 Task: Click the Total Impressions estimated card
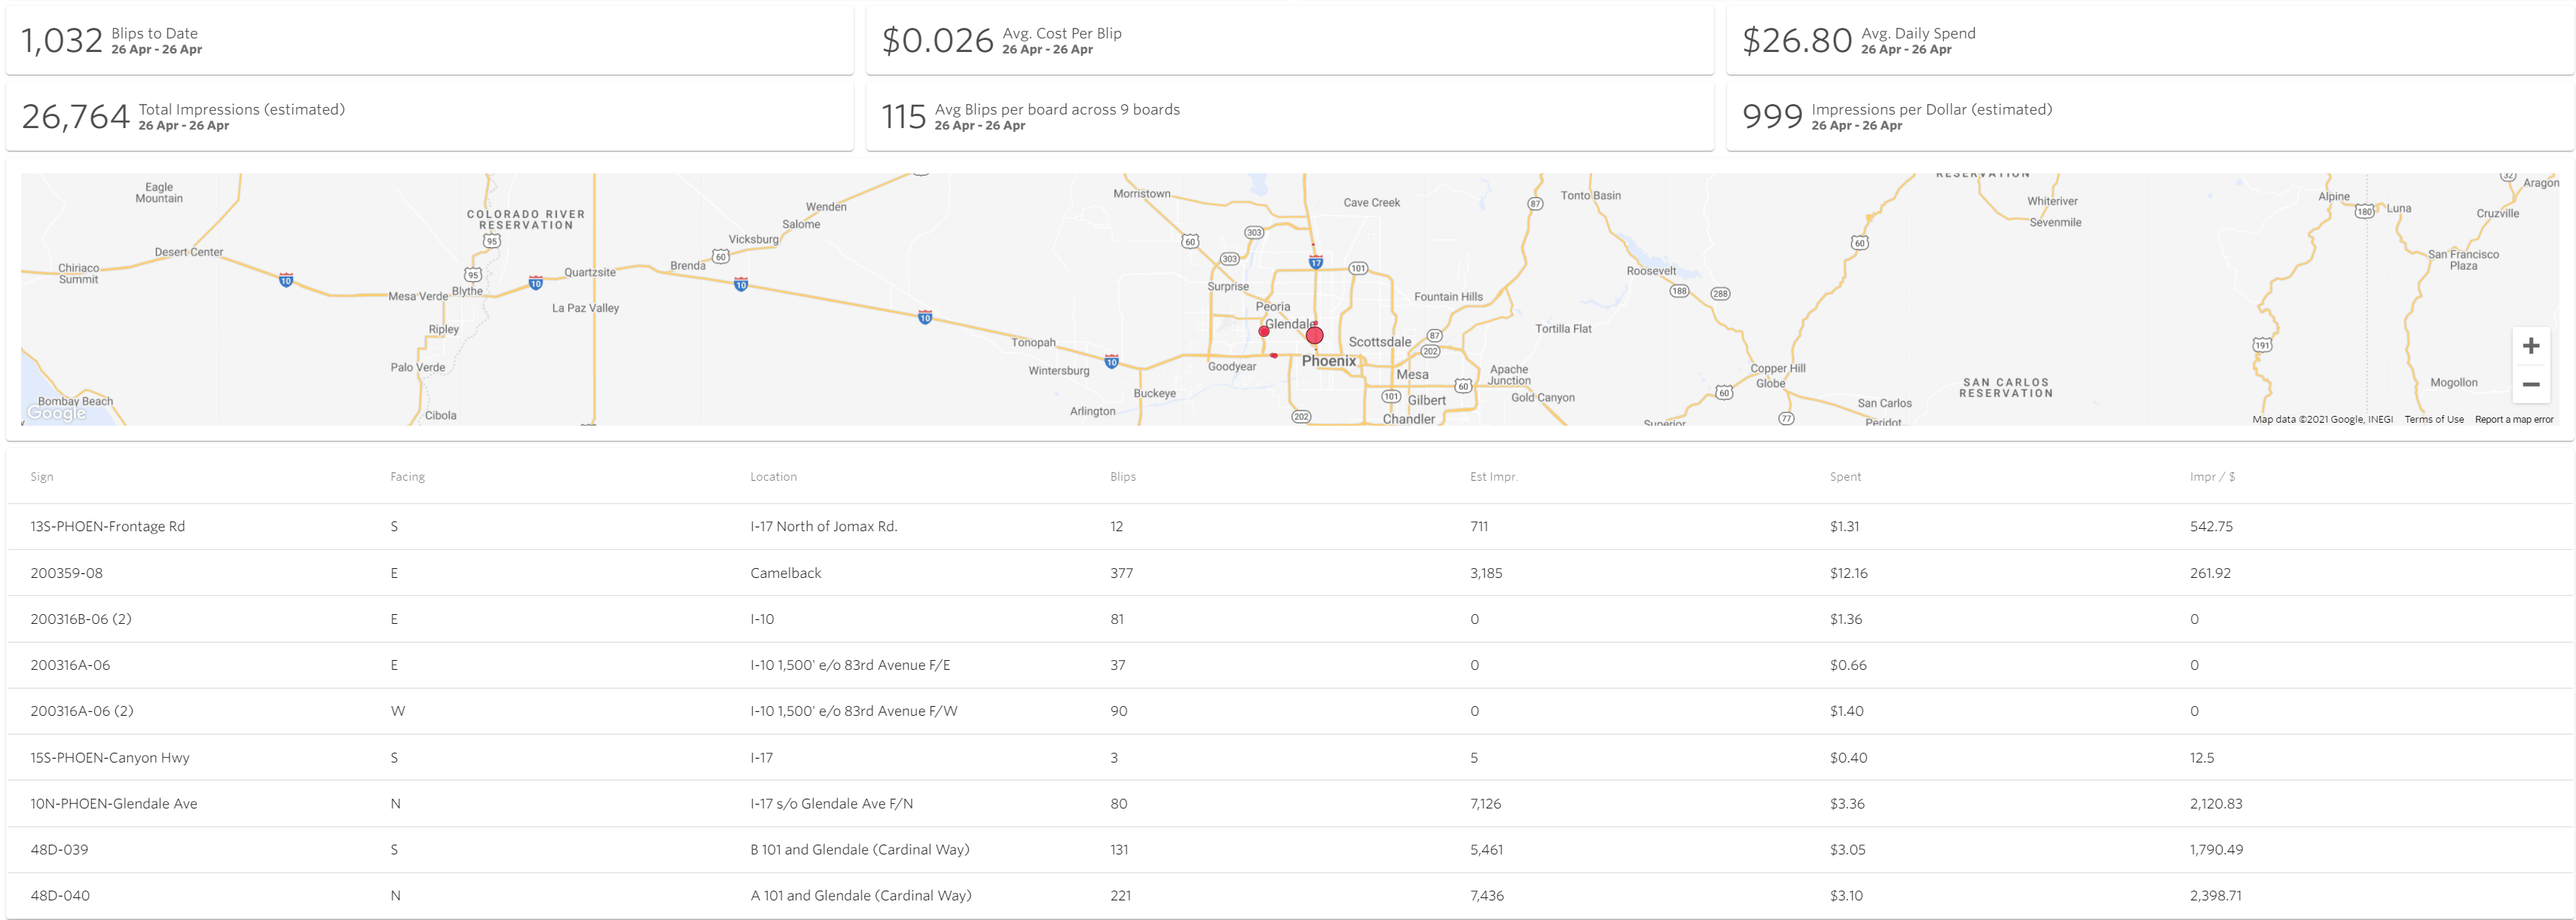(429, 117)
